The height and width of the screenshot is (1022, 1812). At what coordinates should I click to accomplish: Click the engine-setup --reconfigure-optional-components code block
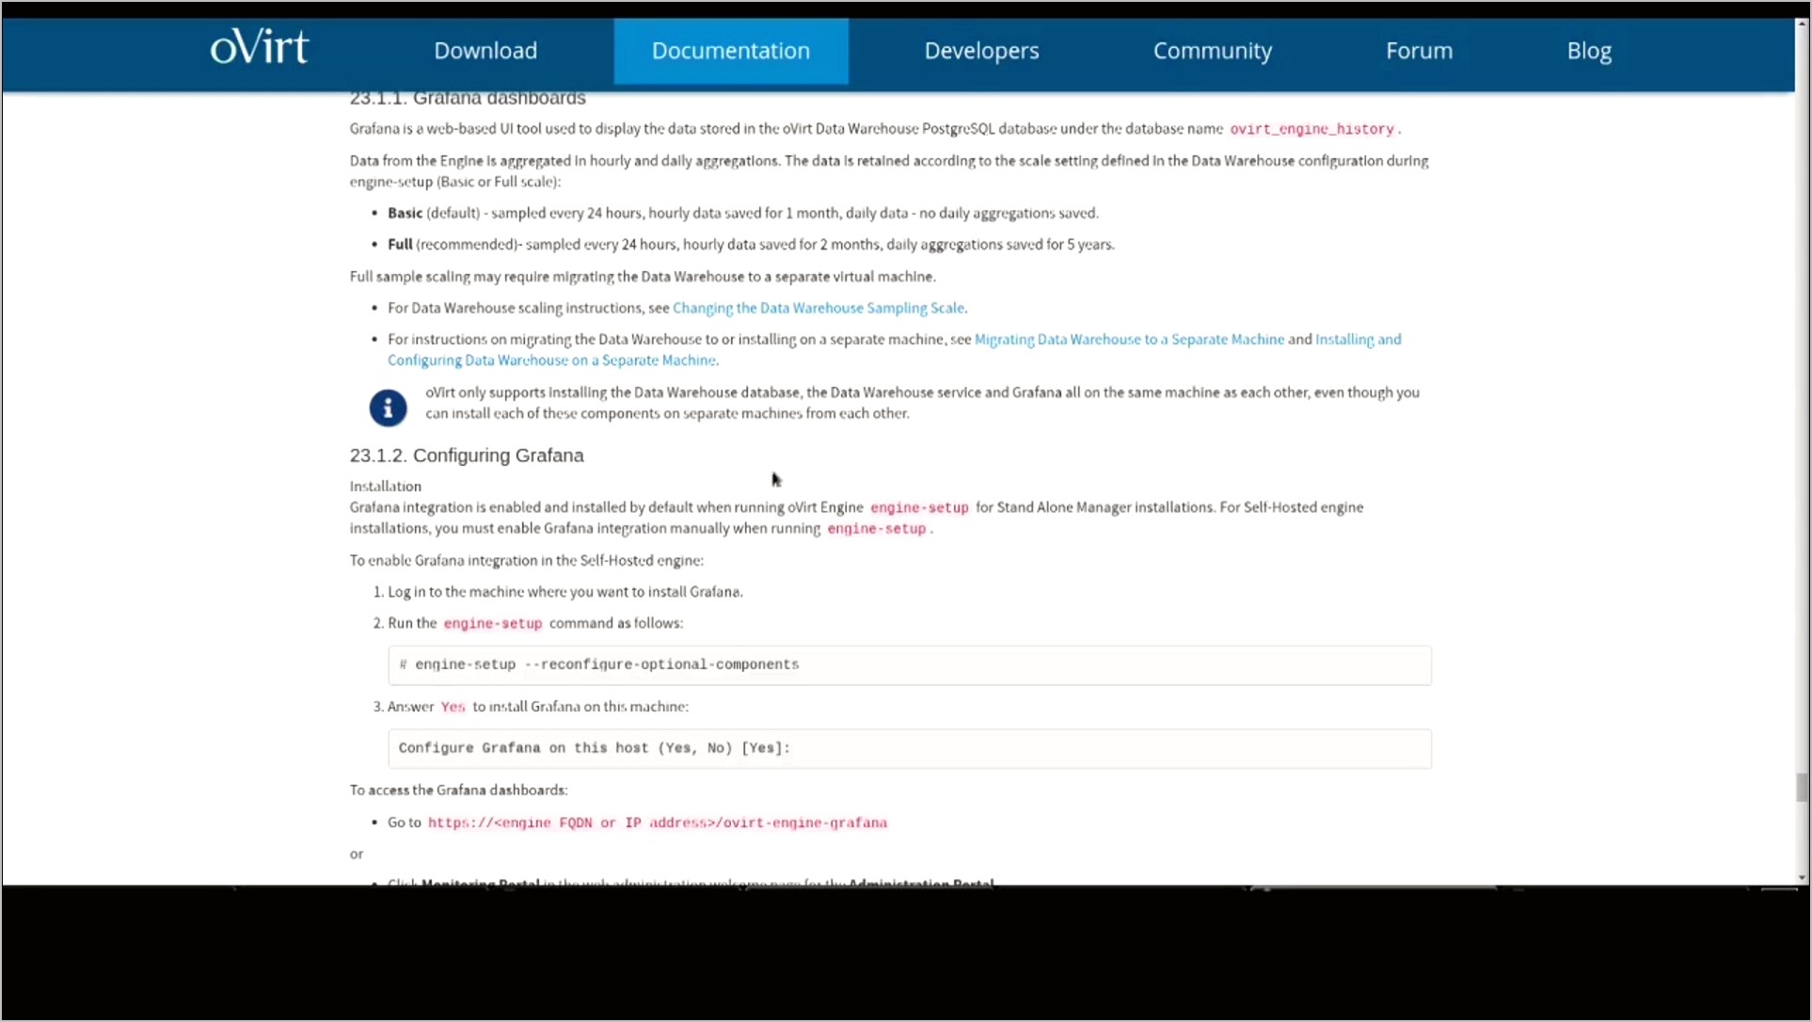[910, 665]
